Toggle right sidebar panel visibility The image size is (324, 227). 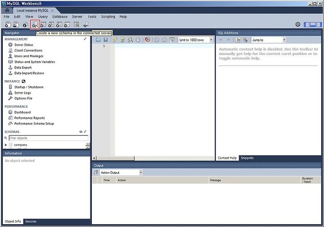tap(319, 24)
